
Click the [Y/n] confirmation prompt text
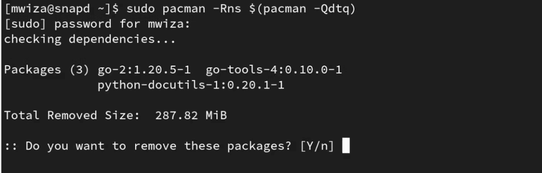317,146
